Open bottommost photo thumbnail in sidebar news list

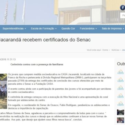pos(121,120)
